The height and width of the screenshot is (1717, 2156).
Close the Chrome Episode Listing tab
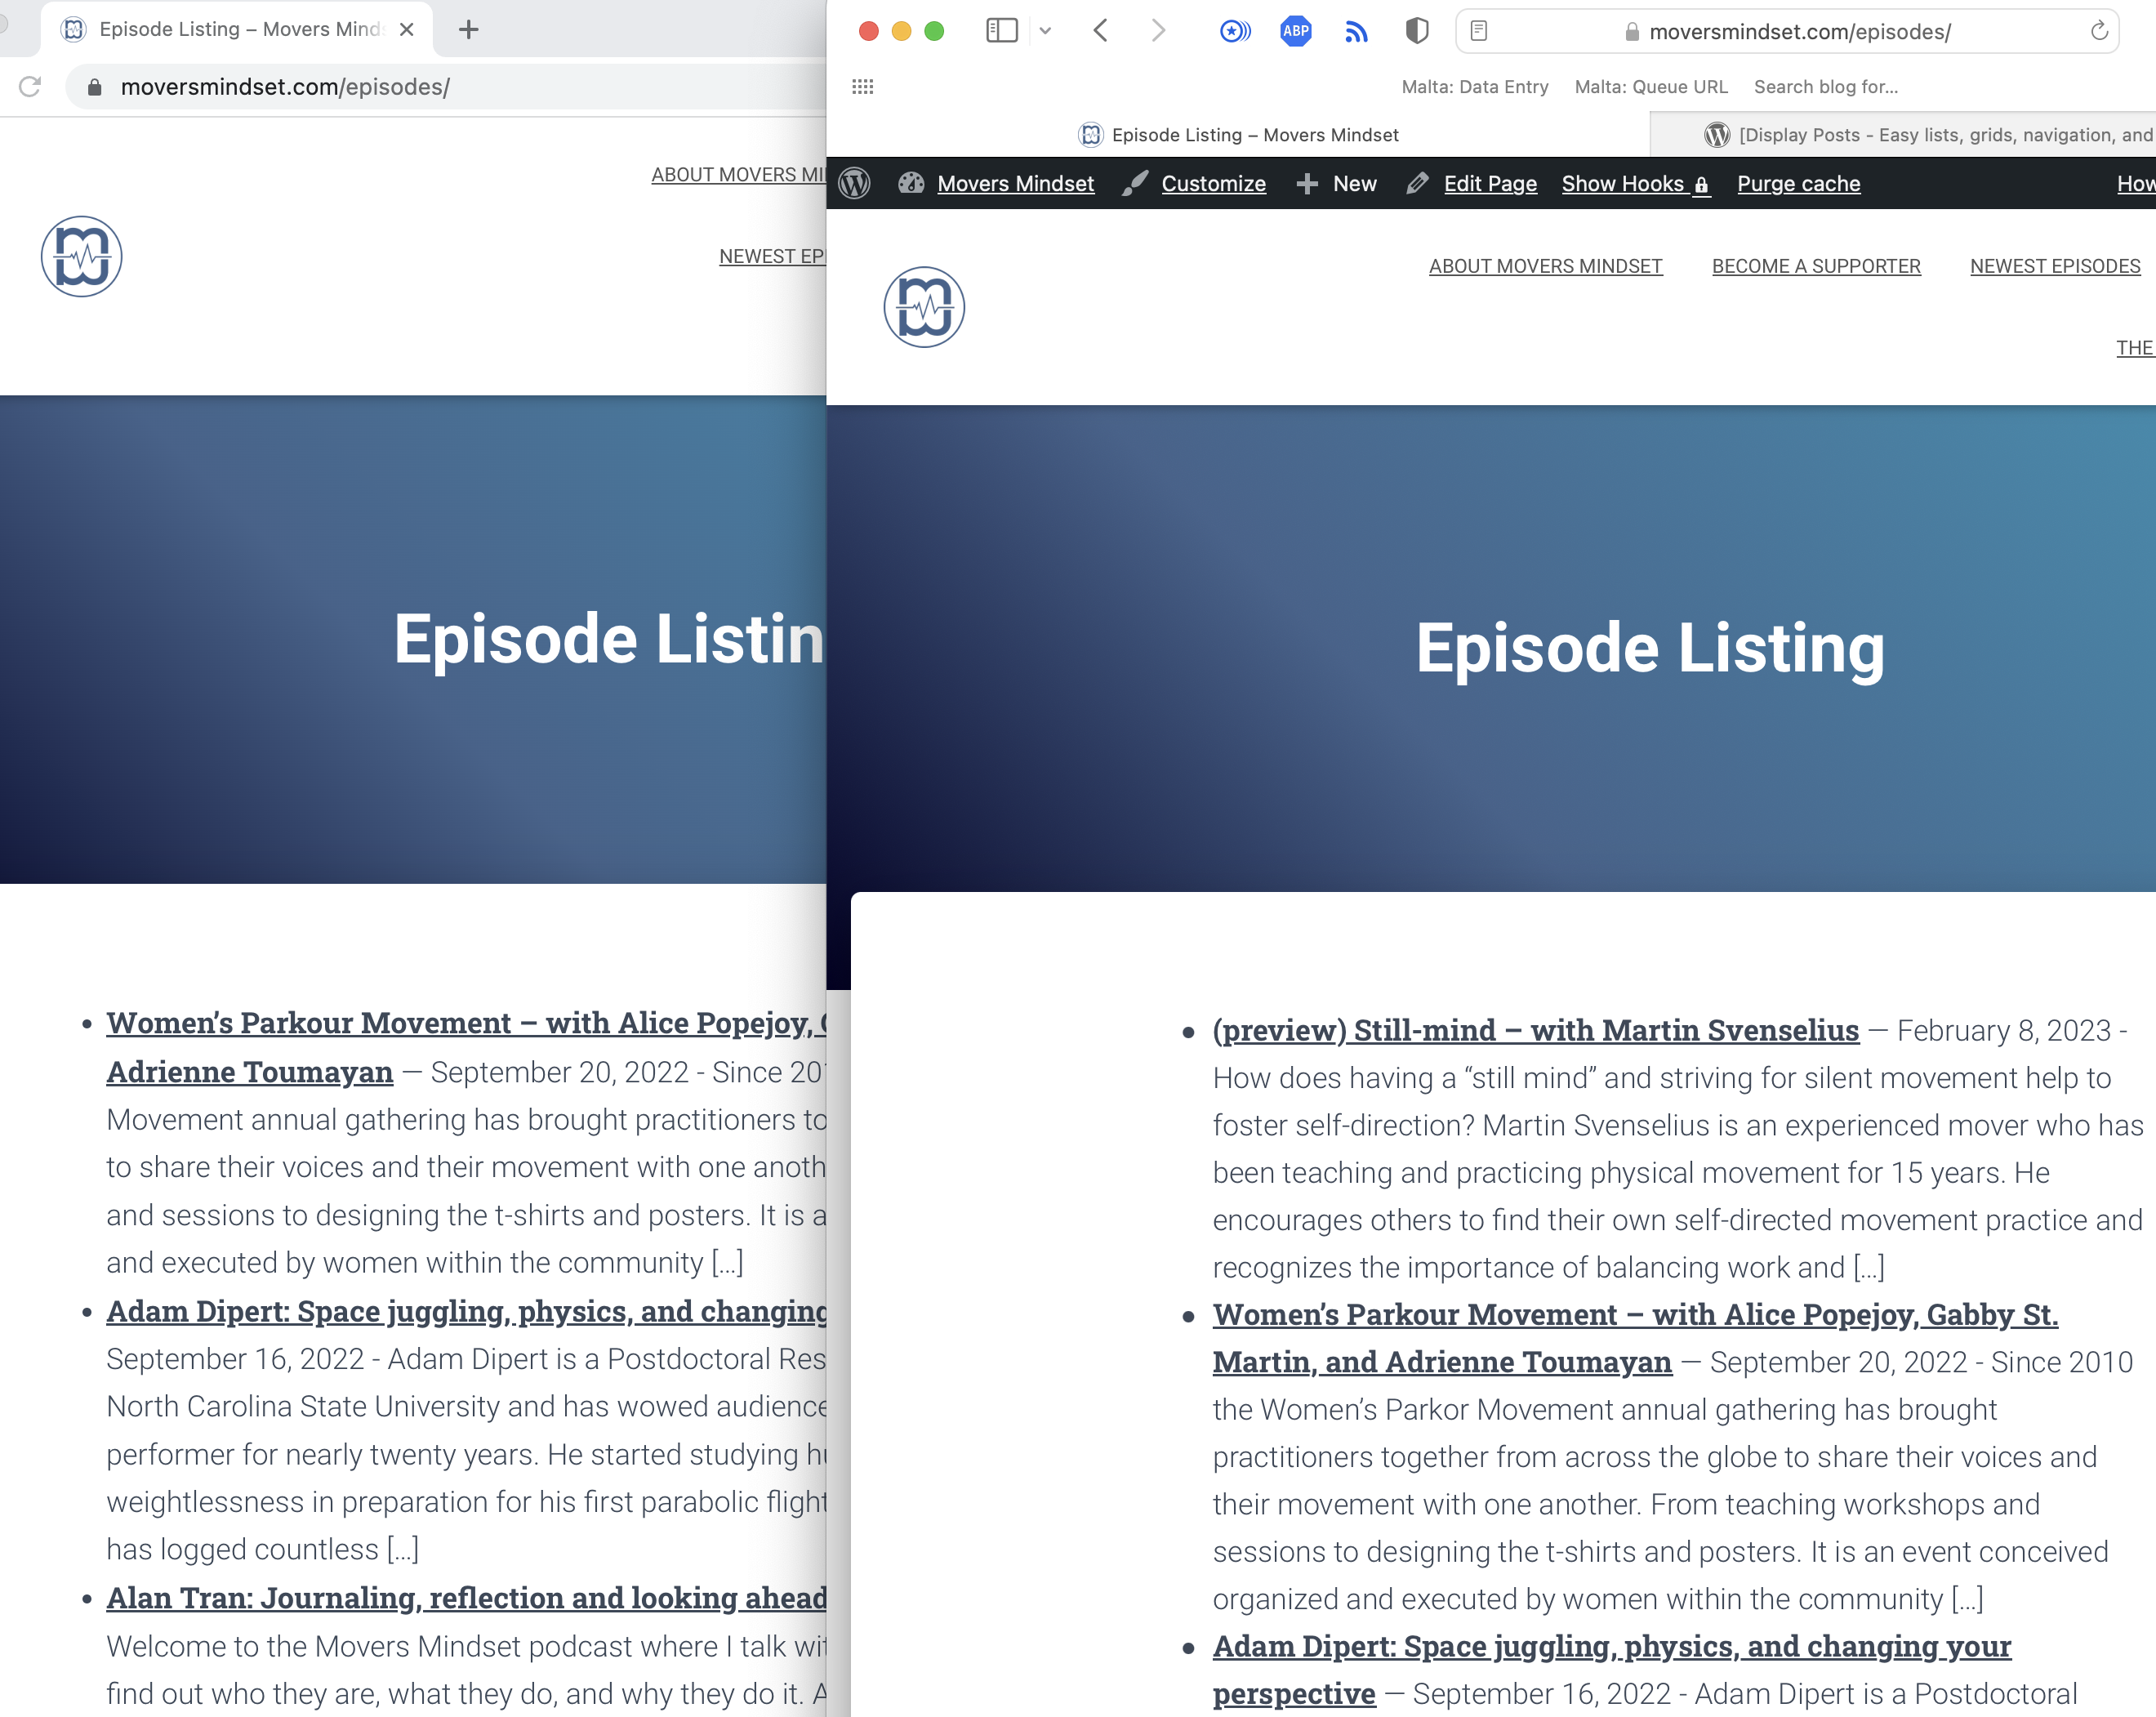[x=407, y=29]
